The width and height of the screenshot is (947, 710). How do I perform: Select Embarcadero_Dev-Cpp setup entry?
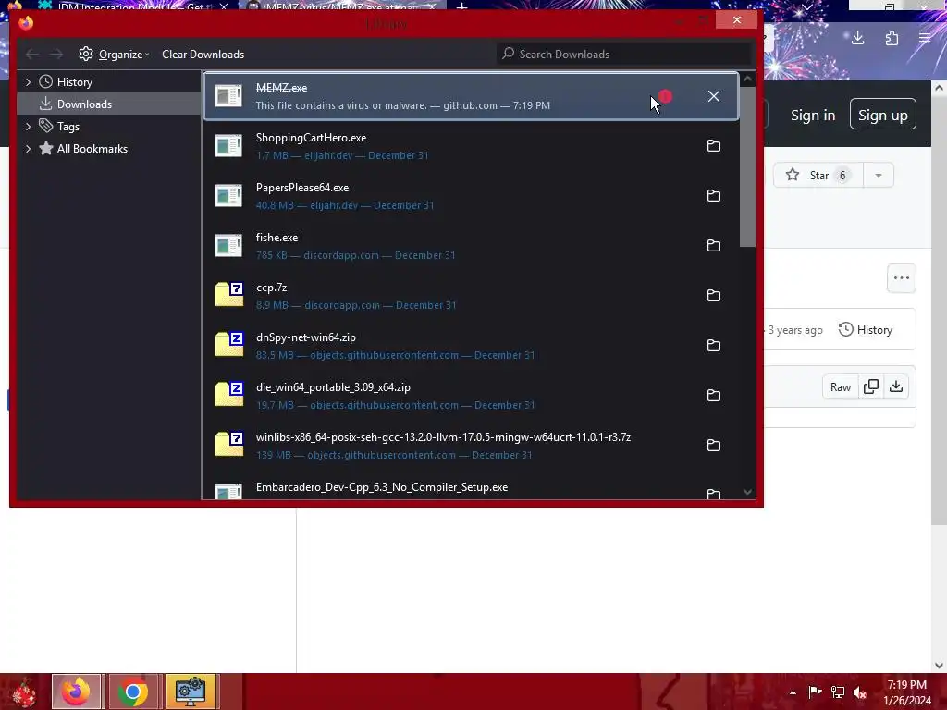[471, 488]
